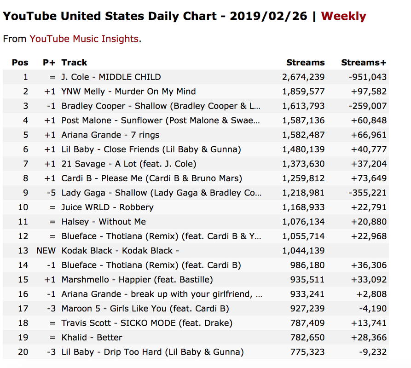Image resolution: width=411 pixels, height=368 pixels.
Task: Select Khalid - Better row
Action: (196, 337)
